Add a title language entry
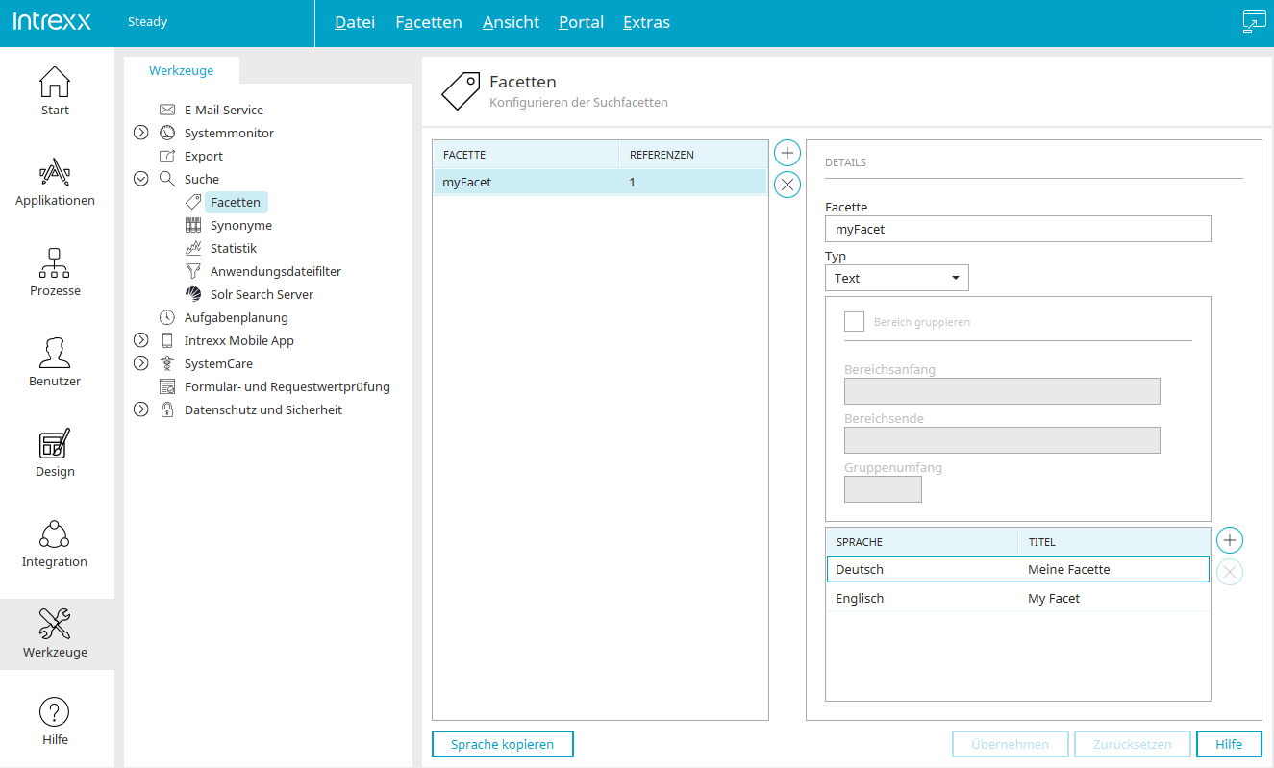 1230,540
